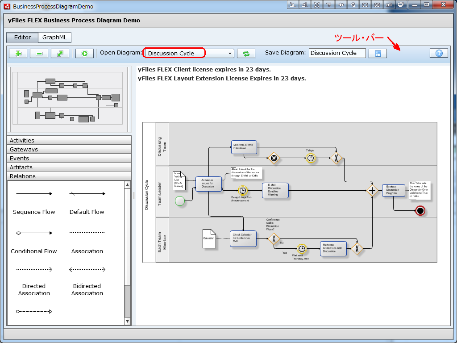Select the dashed message flow arrow

(x=34, y=311)
